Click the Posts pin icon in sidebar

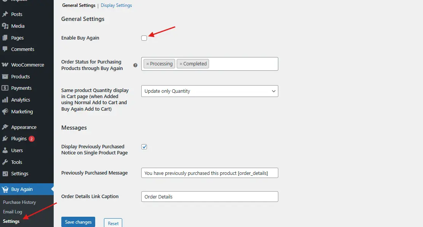[x=5, y=14]
